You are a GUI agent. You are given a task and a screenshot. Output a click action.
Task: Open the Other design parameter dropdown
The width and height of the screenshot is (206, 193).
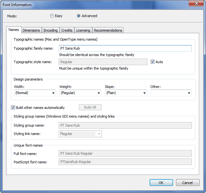pos(171,93)
